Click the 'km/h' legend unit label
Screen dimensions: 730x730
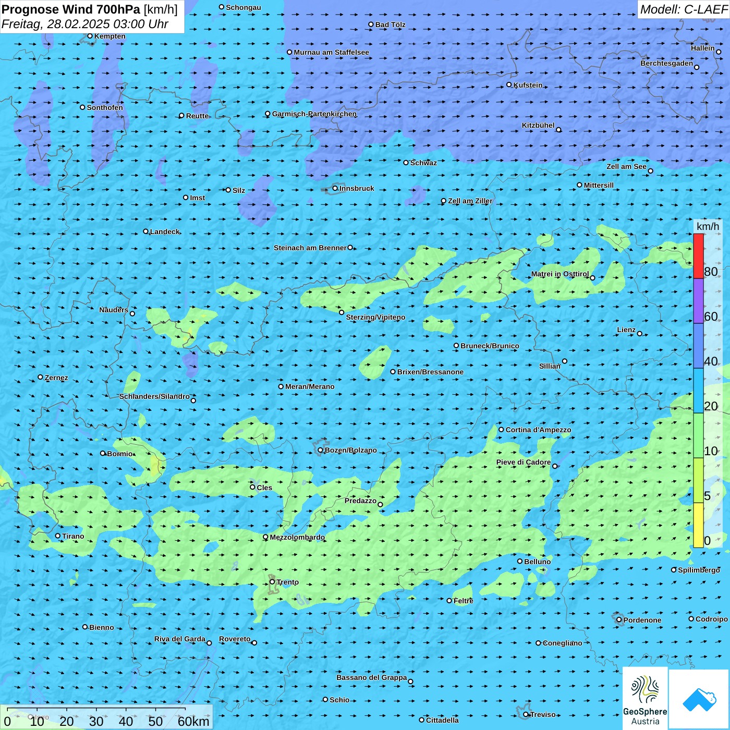[x=708, y=226]
